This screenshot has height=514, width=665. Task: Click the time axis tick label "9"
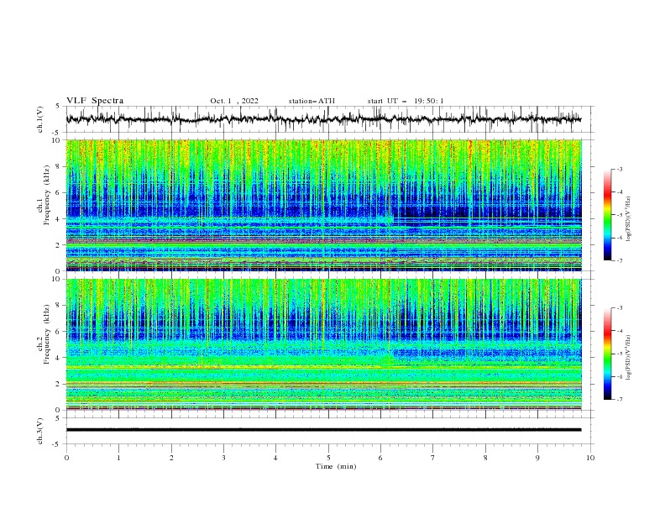pos(537,458)
